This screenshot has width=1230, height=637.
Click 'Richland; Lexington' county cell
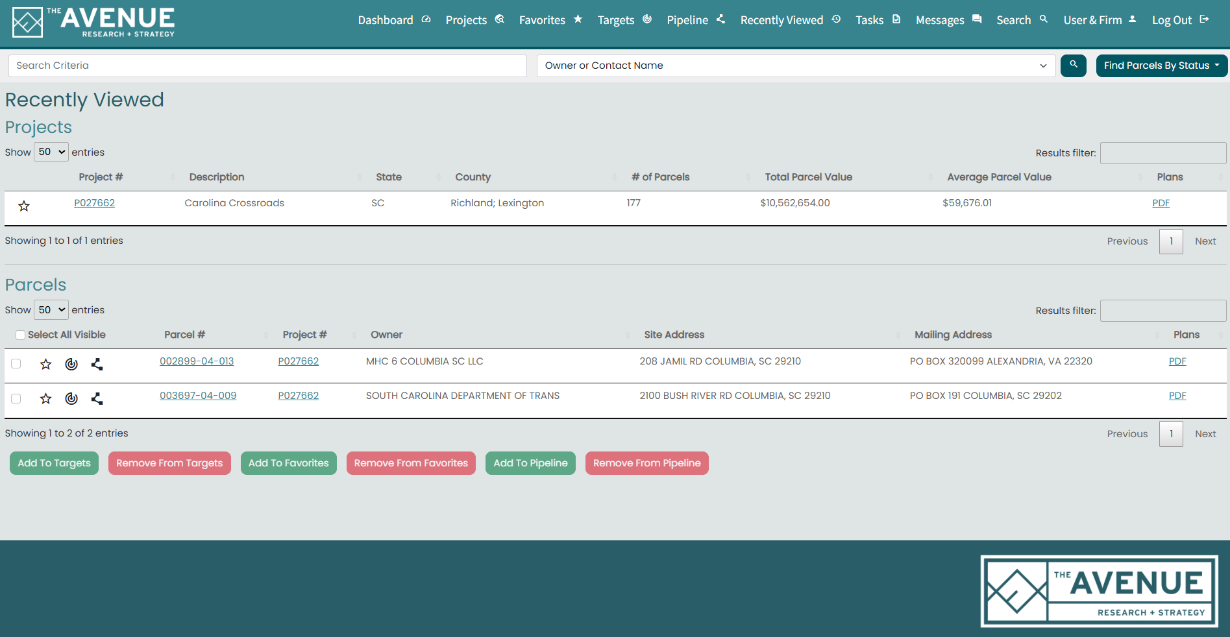point(497,203)
